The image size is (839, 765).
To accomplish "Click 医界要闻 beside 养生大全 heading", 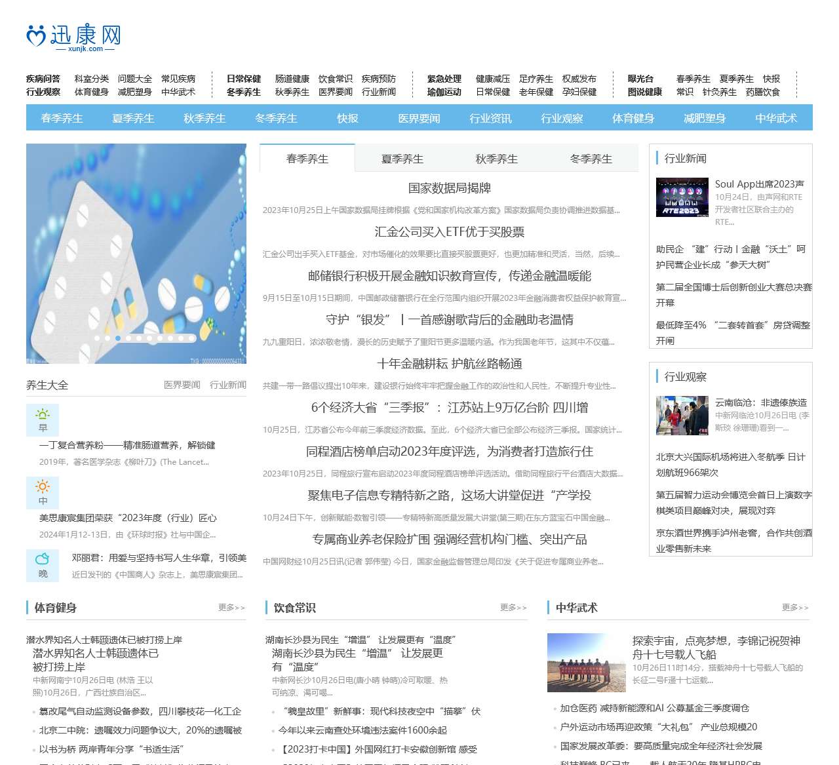I will pyautogui.click(x=182, y=385).
